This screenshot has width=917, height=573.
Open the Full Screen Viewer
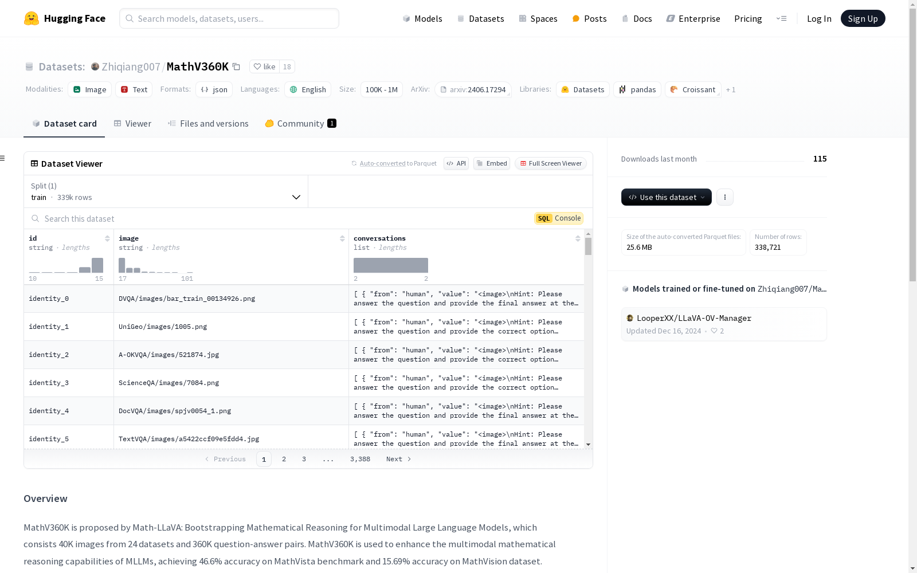[551, 163]
